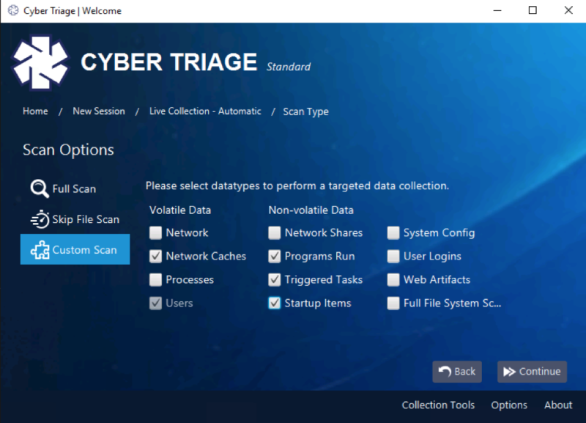The width and height of the screenshot is (586, 423).
Task: Click Scan Type breadcrumb
Action: 305,111
